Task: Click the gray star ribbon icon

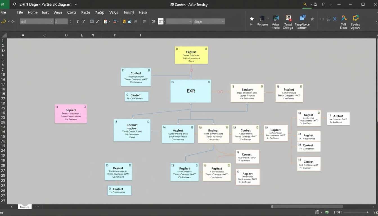Action: (312, 19)
